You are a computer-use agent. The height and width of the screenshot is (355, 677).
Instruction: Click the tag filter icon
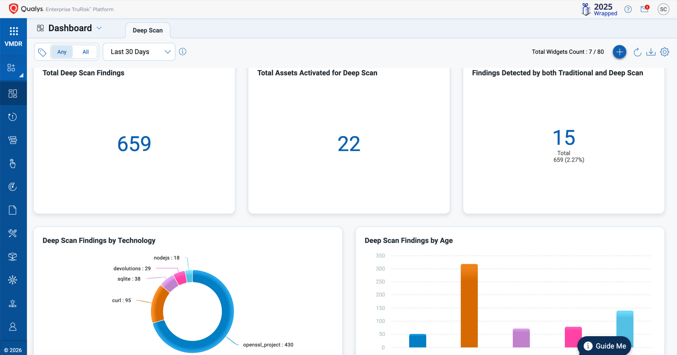42,52
